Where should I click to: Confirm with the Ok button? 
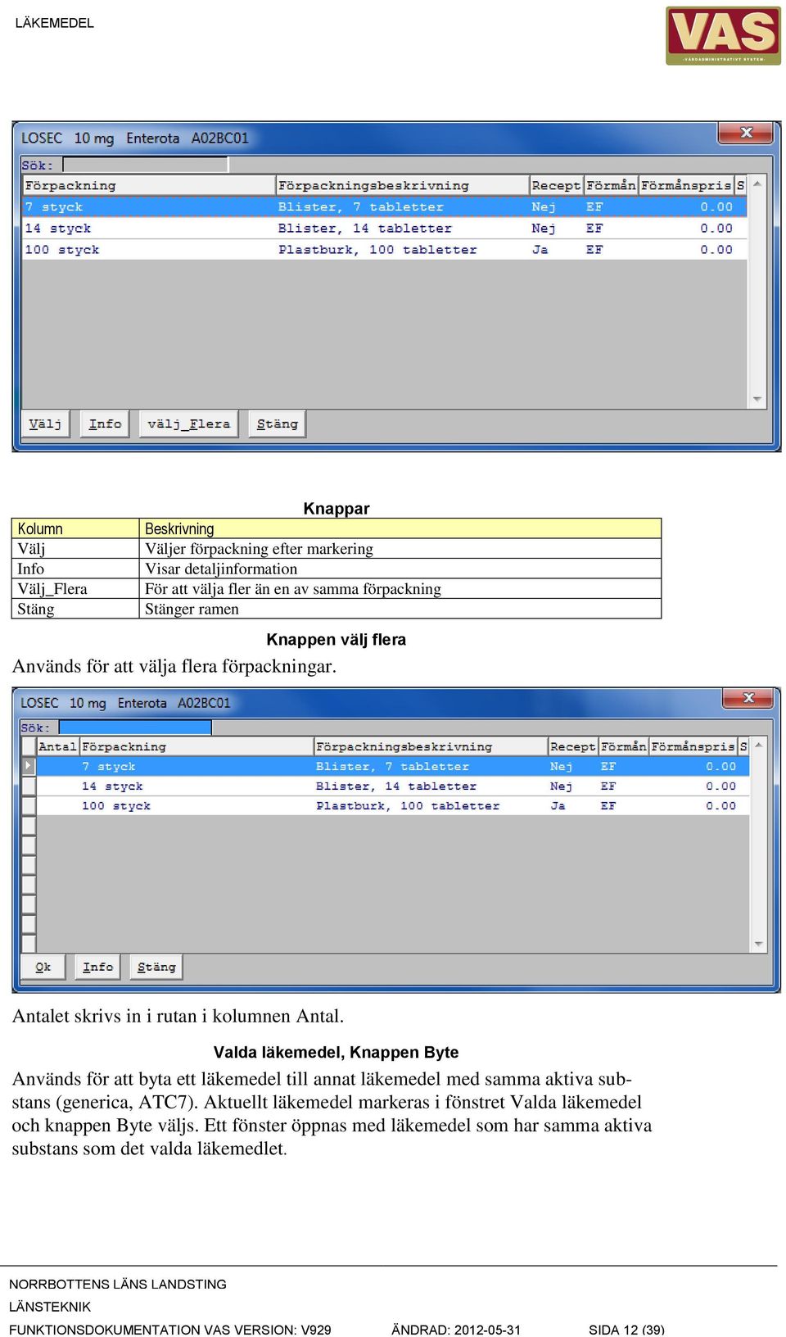coord(43,967)
